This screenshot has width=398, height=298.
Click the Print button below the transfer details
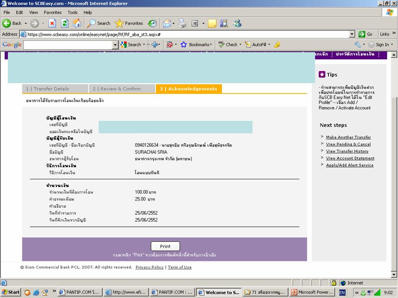click(165, 246)
